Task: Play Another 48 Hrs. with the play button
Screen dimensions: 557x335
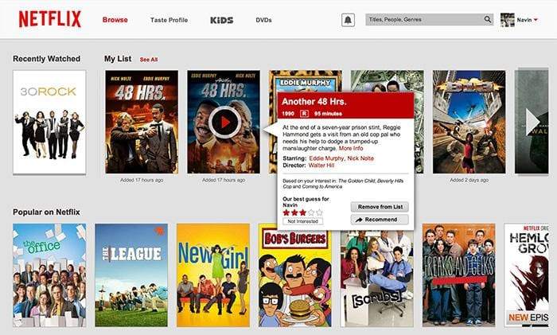Action: coord(224,123)
